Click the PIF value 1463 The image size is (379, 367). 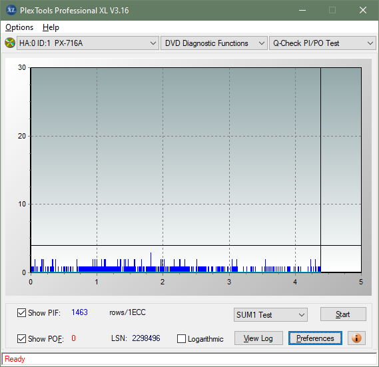(79, 312)
